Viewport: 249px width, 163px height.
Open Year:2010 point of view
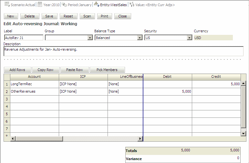(51, 5)
